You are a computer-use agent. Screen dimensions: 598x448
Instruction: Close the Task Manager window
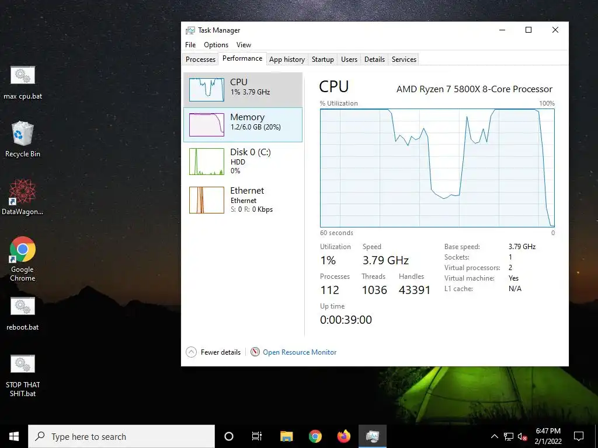tap(555, 30)
